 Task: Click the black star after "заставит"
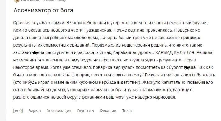point(34,53)
